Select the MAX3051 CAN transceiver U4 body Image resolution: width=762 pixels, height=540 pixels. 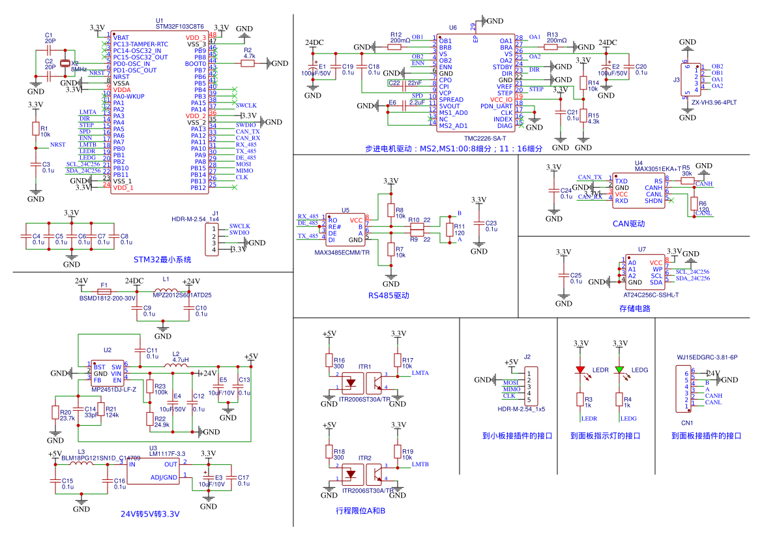638,190
